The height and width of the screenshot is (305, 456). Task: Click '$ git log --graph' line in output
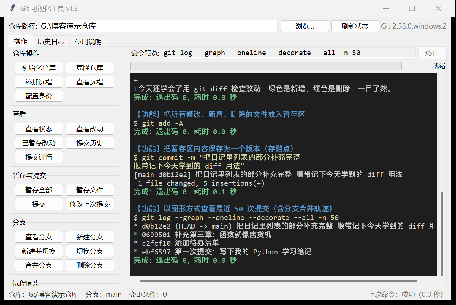click(236, 218)
